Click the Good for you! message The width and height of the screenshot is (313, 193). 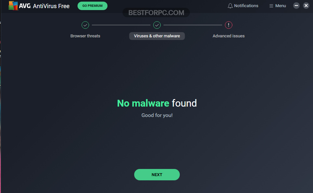(x=157, y=115)
